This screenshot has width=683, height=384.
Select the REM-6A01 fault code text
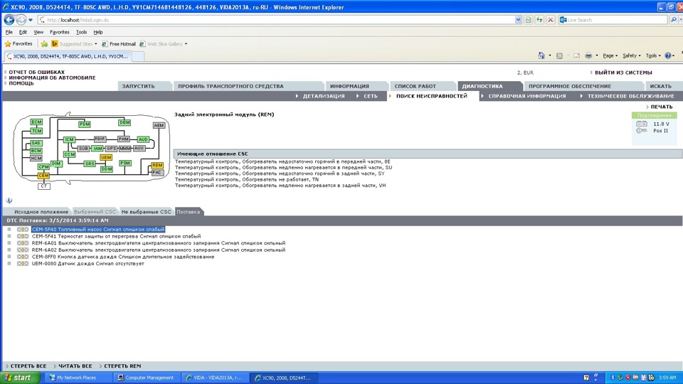(159, 243)
